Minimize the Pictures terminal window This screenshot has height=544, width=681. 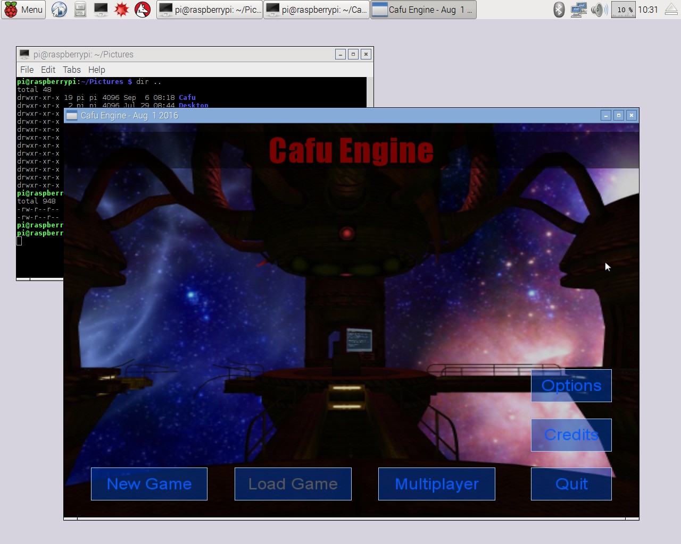[340, 54]
